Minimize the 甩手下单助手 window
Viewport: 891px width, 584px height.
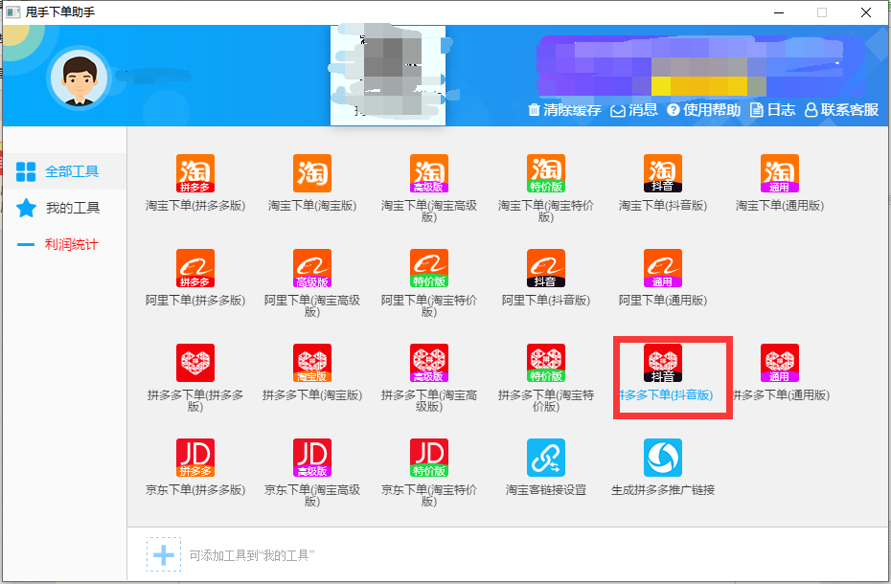coord(779,12)
